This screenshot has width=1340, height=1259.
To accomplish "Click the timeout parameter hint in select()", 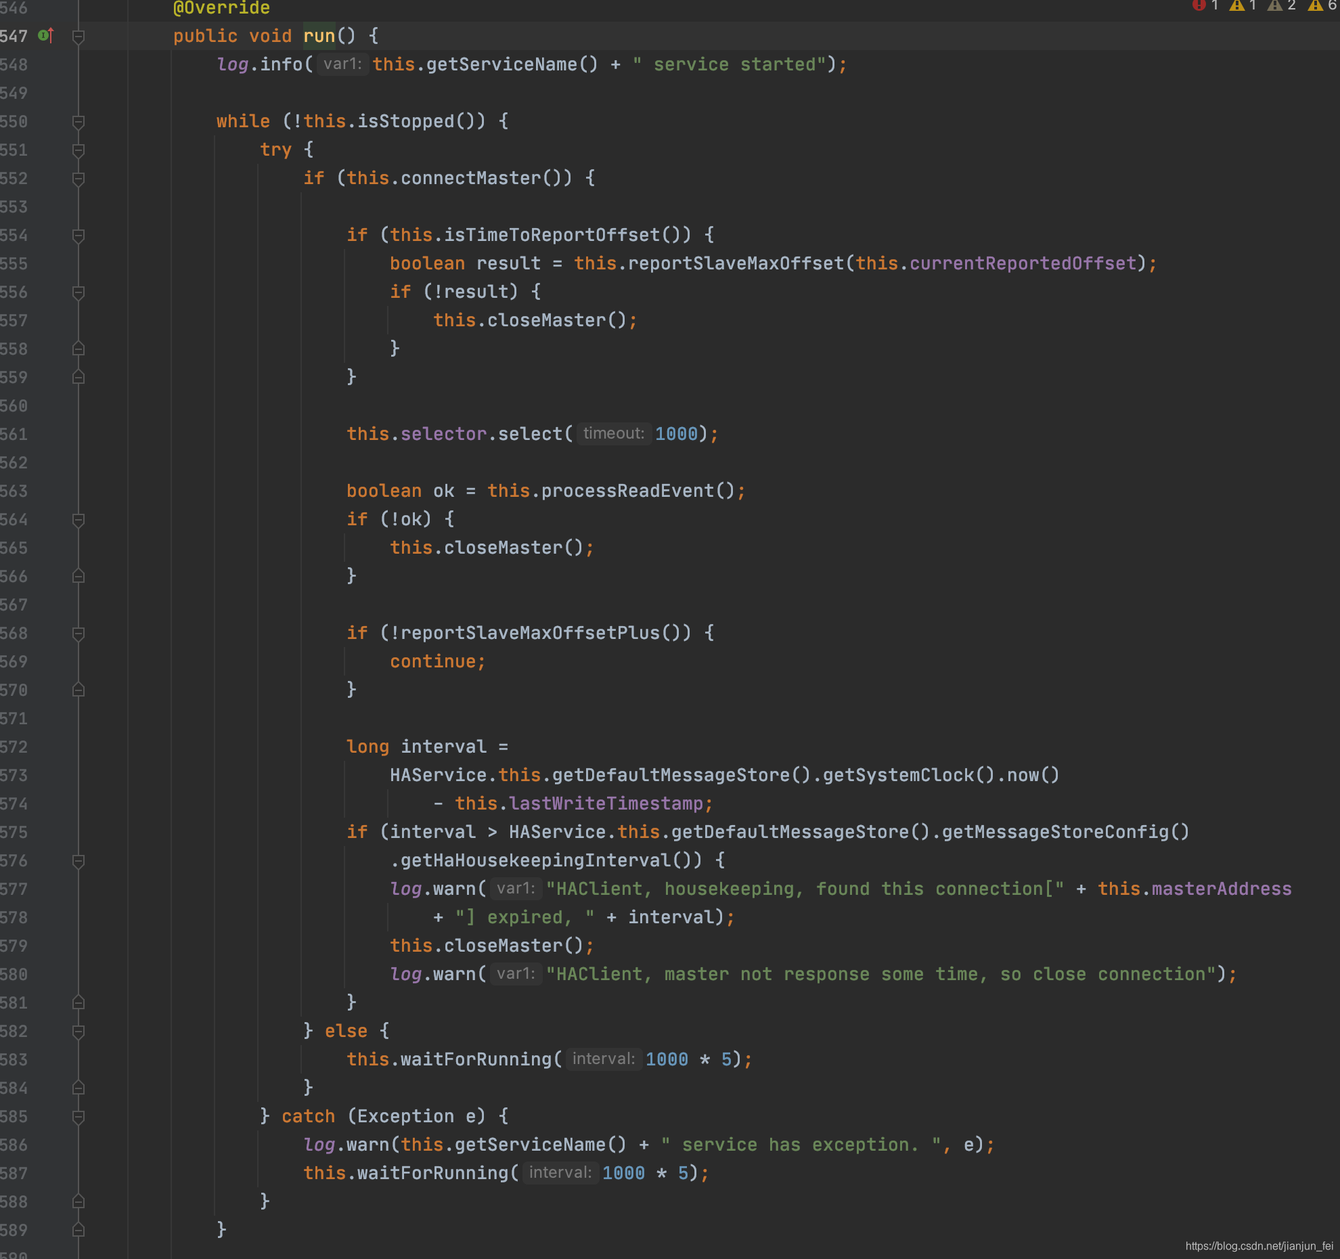I will tap(613, 433).
